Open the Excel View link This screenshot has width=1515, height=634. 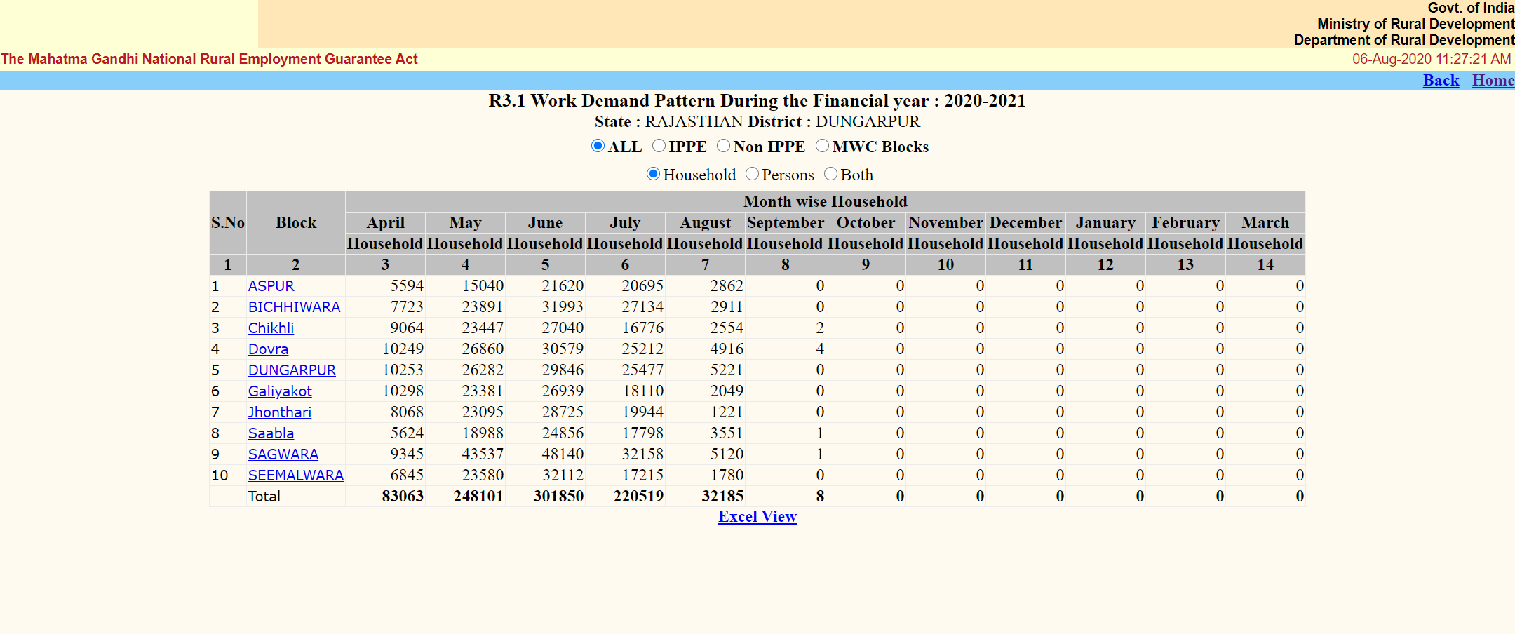coord(757,517)
